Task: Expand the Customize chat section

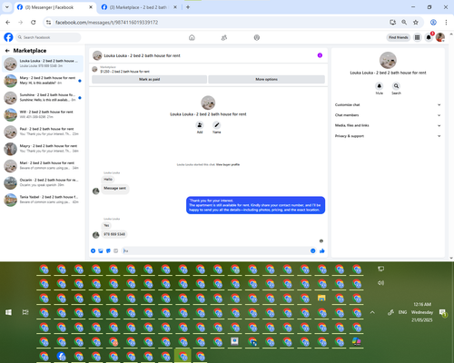Action: click(x=388, y=105)
